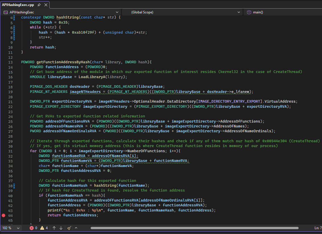Click getFunctionAddressByHash on line 13
This screenshot has width=322, height=234.
[63, 62]
